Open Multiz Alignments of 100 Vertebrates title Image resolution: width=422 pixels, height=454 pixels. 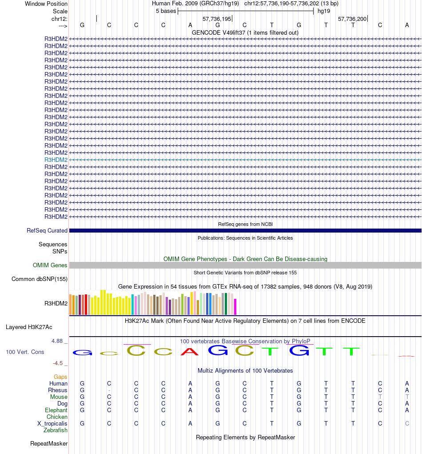[245, 370]
